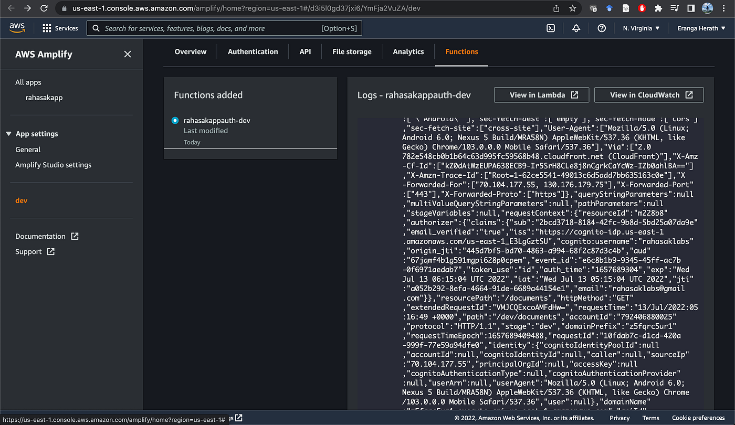Open the notifications bell
Screen dimensions: 735x425
pyautogui.click(x=576, y=28)
